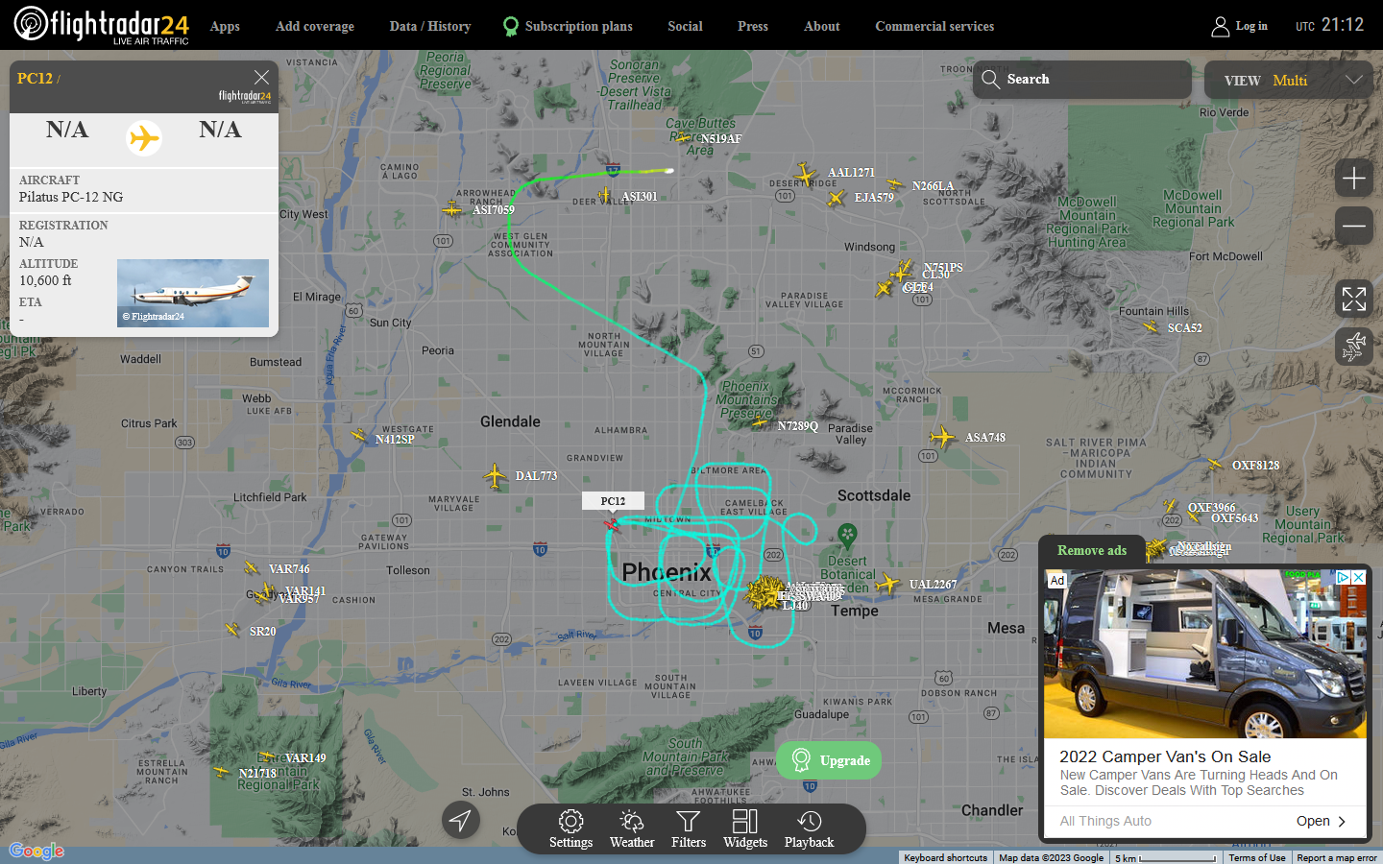Open the Apps menu
Screen dimensions: 1383x864
225,26
